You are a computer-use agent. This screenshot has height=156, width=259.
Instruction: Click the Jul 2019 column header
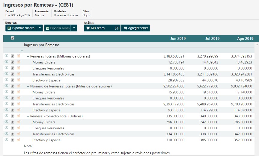click(x=212, y=39)
